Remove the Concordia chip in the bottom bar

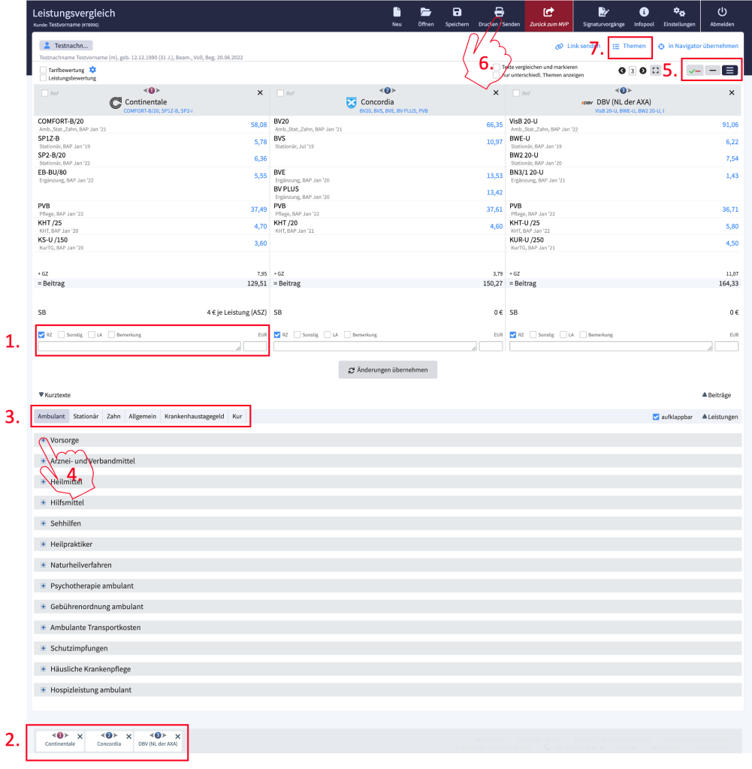pyautogui.click(x=129, y=737)
